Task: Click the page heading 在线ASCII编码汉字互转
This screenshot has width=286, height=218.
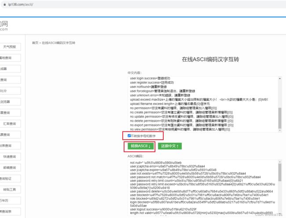Action: coord(210,59)
